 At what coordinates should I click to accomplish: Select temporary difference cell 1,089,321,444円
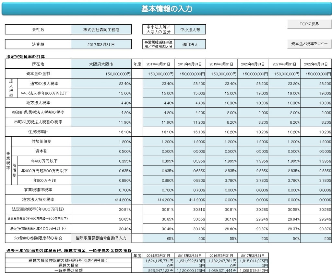221,270
